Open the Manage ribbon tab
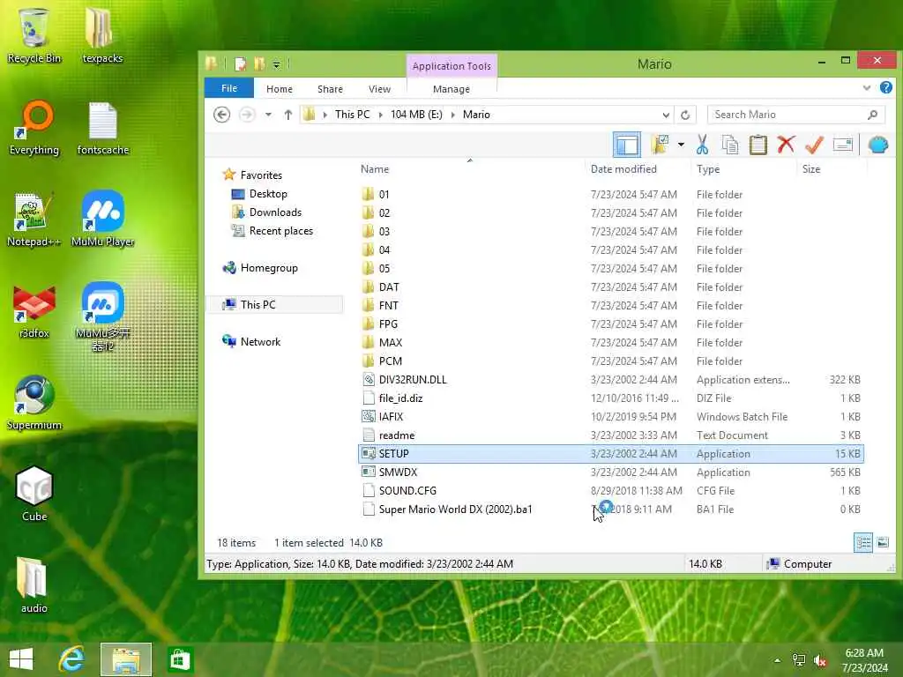 coord(451,89)
